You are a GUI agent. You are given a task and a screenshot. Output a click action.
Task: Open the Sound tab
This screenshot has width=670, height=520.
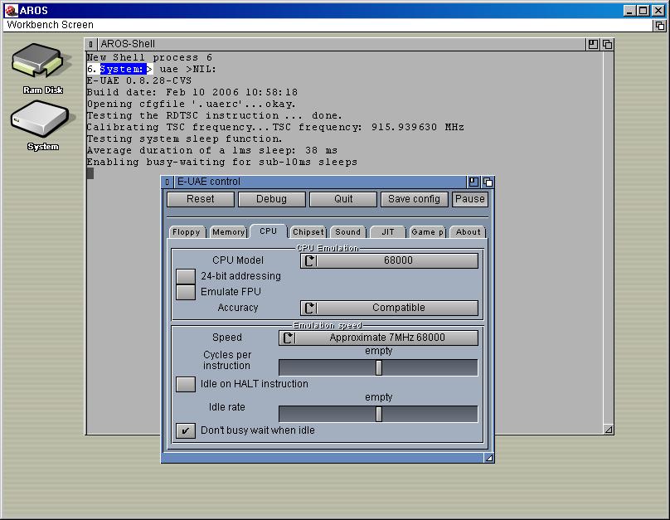347,232
